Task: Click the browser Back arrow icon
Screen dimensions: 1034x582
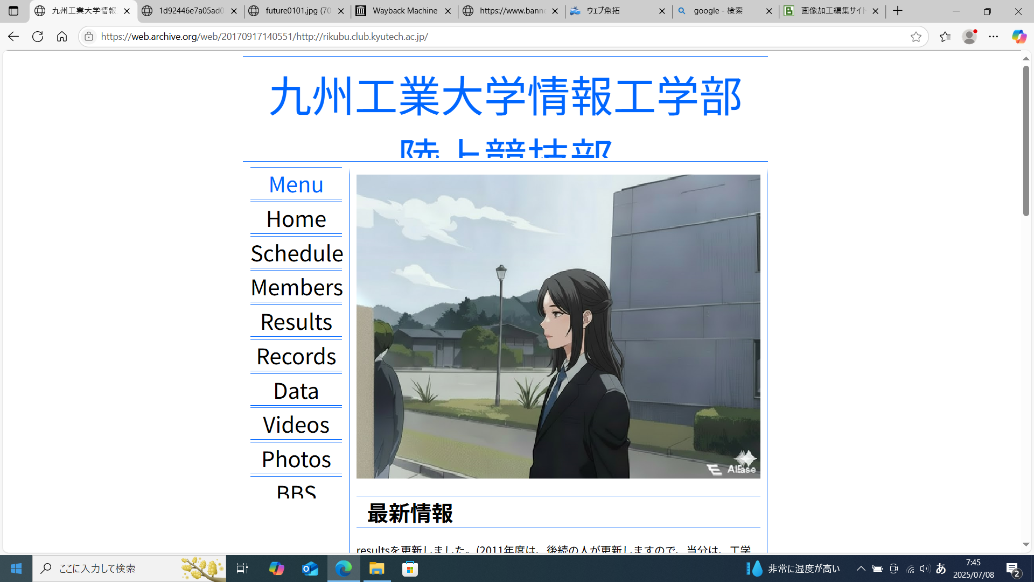Action: [13, 37]
